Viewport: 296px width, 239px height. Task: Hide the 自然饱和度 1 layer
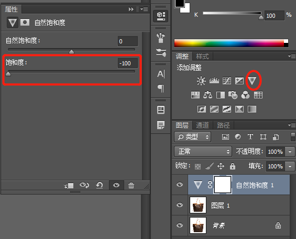(x=180, y=184)
